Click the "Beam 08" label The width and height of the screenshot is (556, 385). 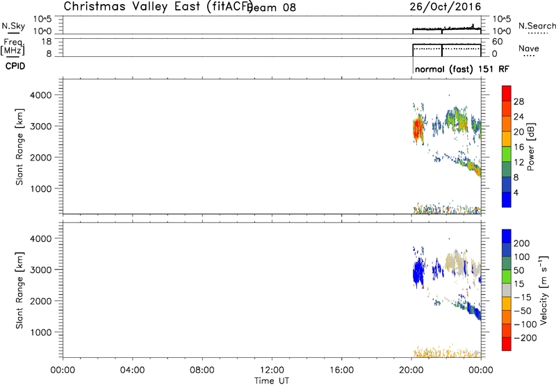pyautogui.click(x=272, y=7)
